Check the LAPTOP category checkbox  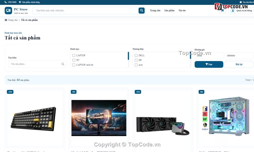click(74, 55)
